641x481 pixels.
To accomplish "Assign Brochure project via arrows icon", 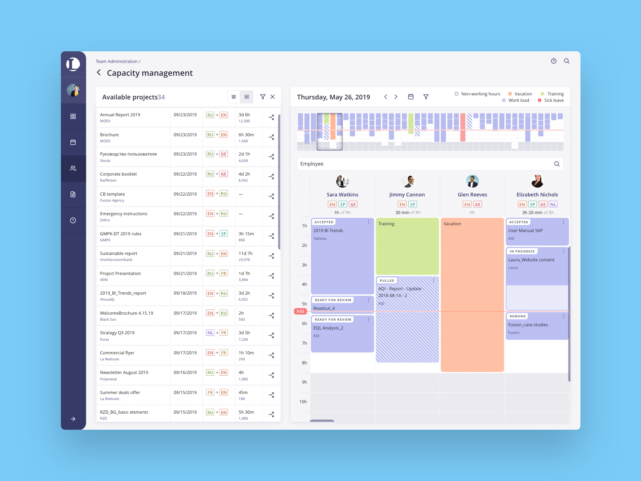I will tap(271, 137).
